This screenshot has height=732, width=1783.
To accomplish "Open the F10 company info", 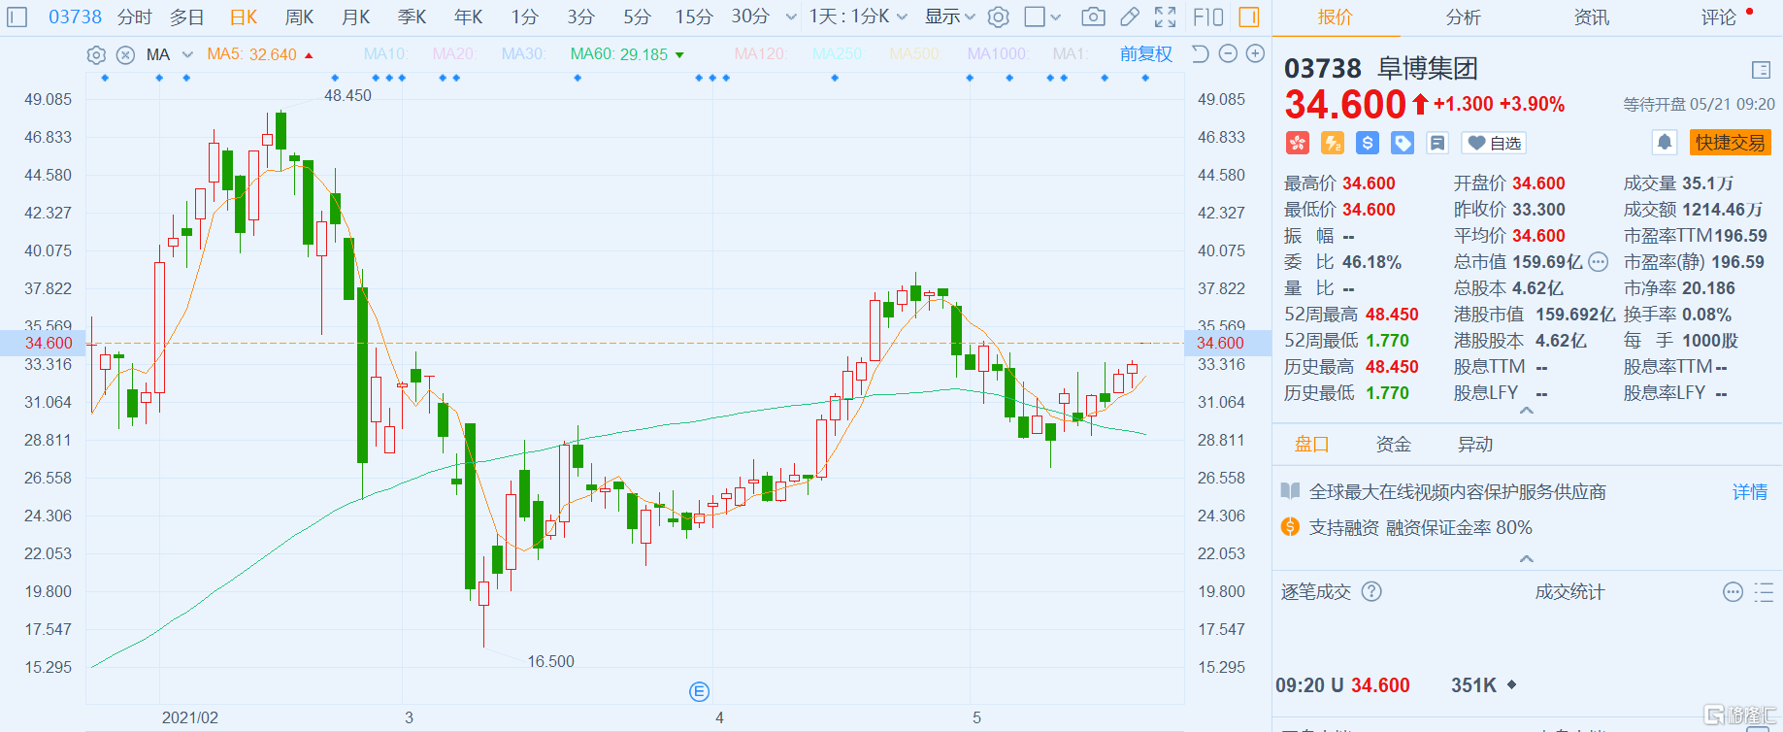I will pyautogui.click(x=1208, y=17).
